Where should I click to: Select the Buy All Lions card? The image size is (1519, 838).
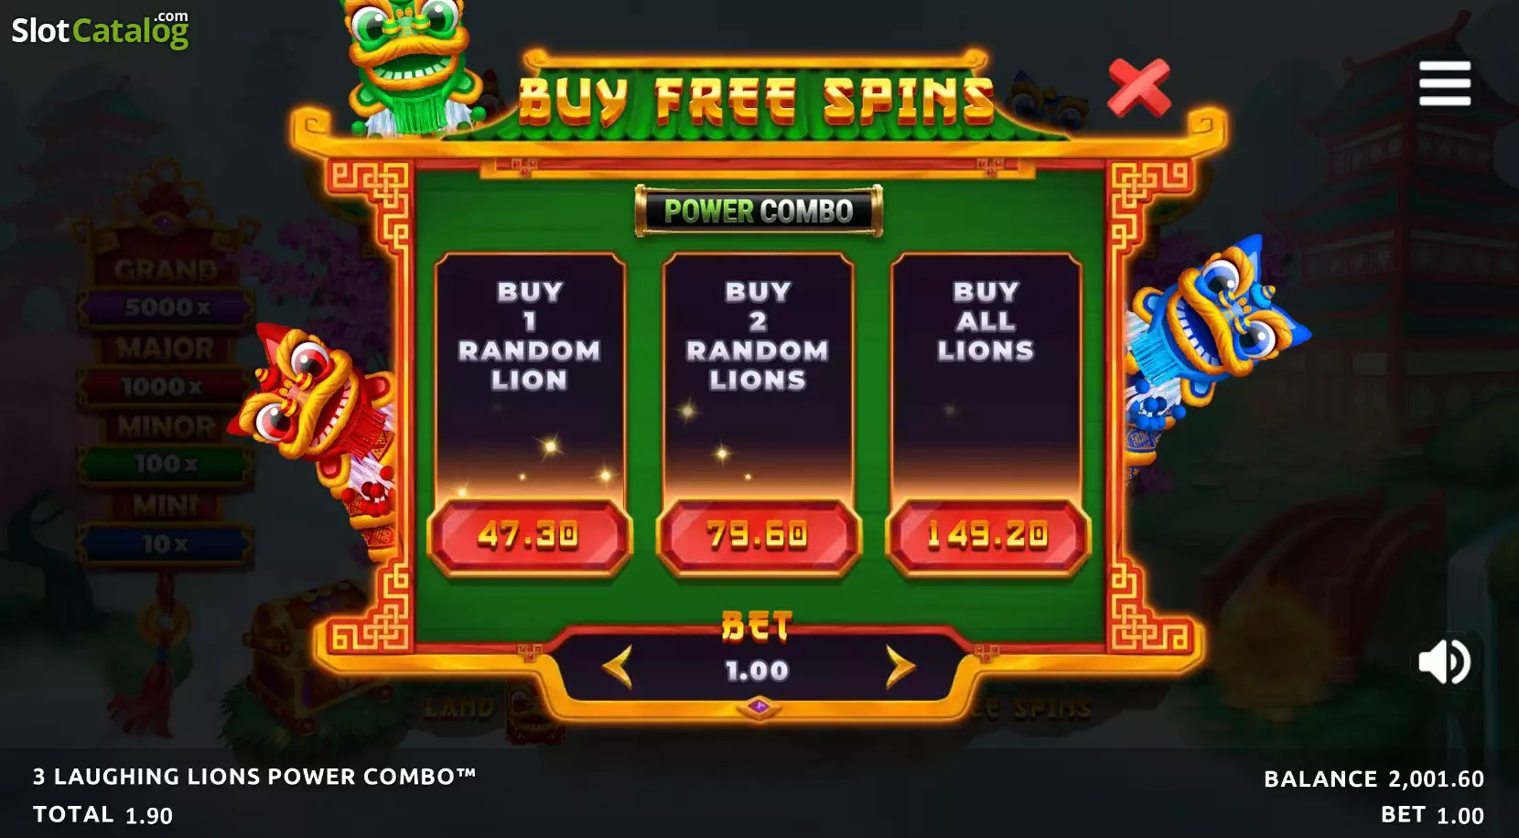click(986, 375)
